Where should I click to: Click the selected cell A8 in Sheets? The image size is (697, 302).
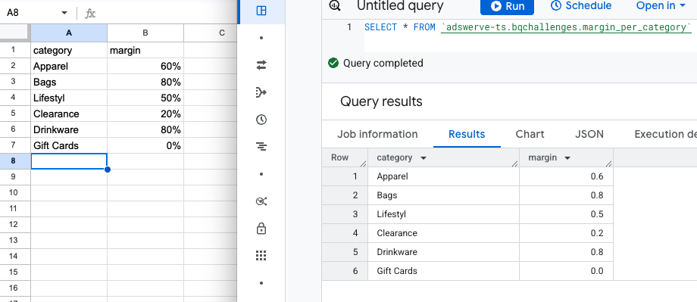point(69,161)
